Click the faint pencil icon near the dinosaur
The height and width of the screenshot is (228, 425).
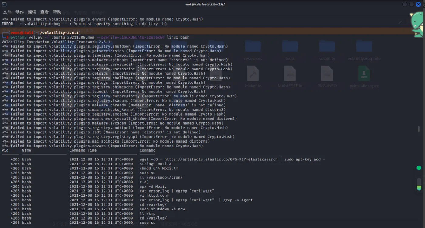[x=401, y=22]
